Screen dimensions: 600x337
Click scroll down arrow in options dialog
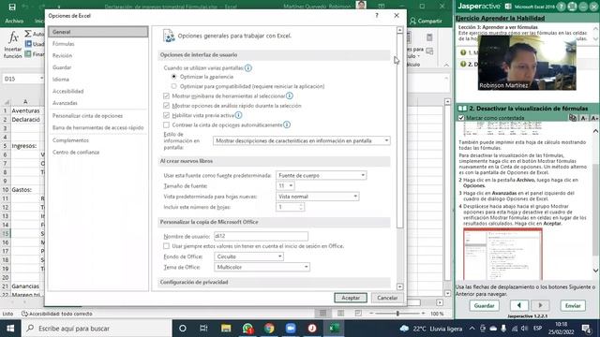(400, 286)
